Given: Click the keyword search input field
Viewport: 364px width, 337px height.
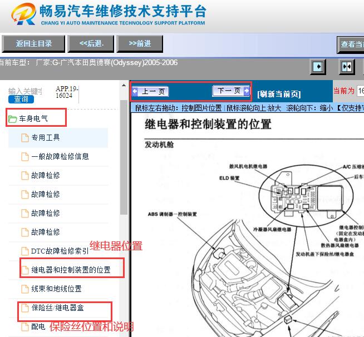Looking at the screenshot, I should 25,91.
